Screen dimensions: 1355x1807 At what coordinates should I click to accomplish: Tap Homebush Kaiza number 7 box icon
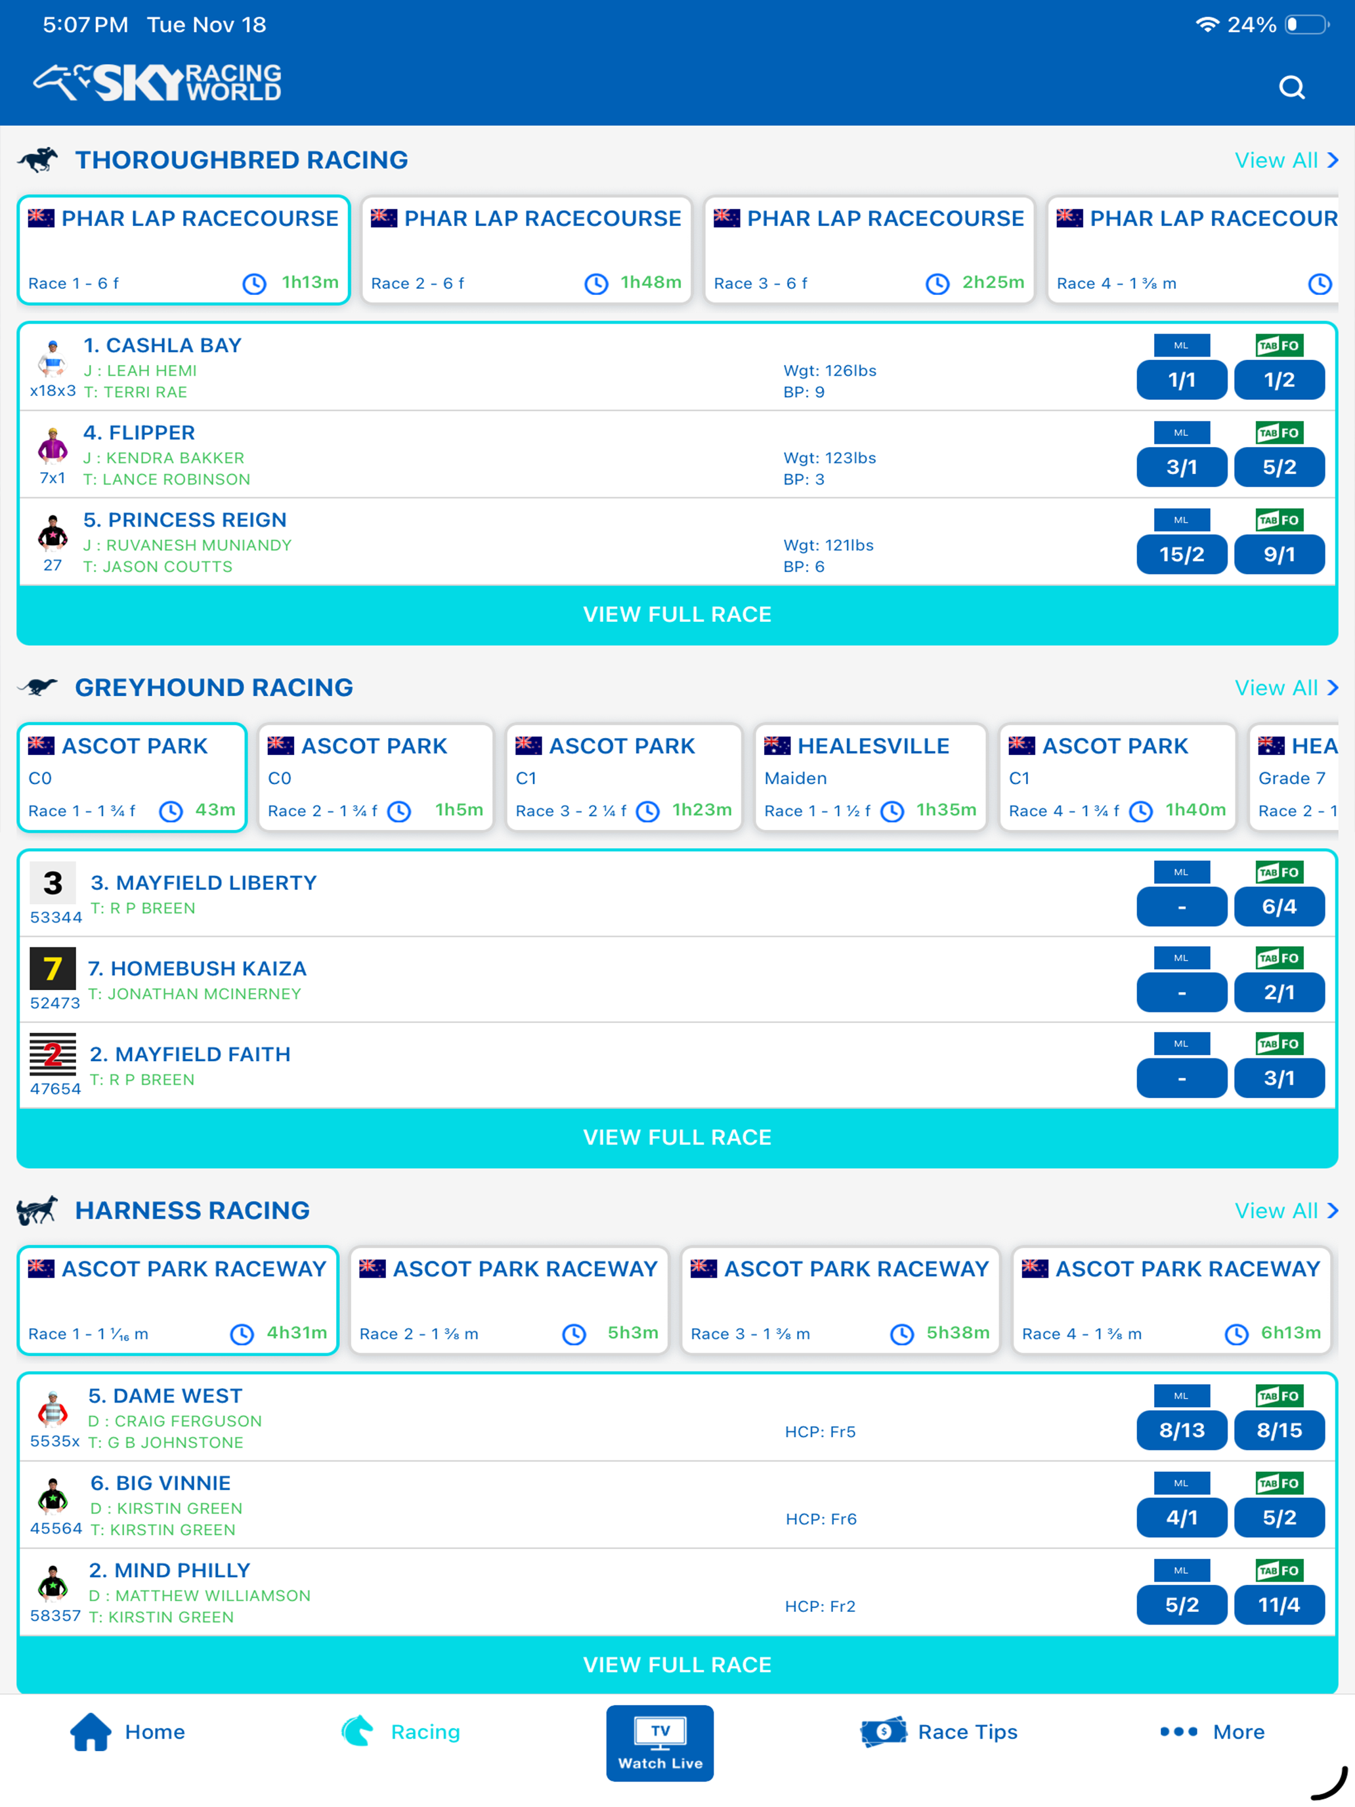[x=53, y=969]
